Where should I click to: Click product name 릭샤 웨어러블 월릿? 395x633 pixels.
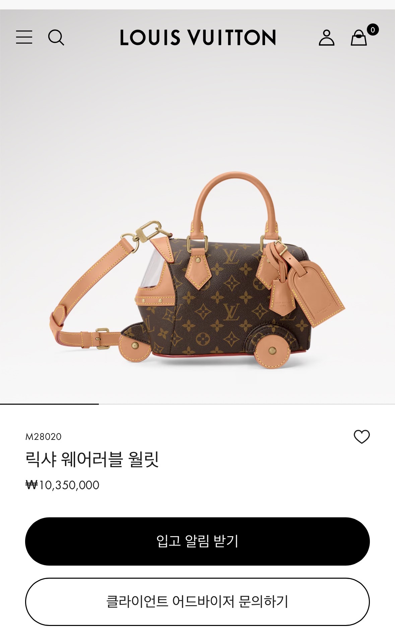(x=92, y=459)
